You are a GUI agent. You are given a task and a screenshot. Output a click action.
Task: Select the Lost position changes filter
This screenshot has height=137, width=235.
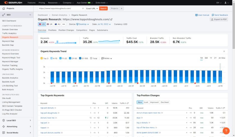(146, 102)
